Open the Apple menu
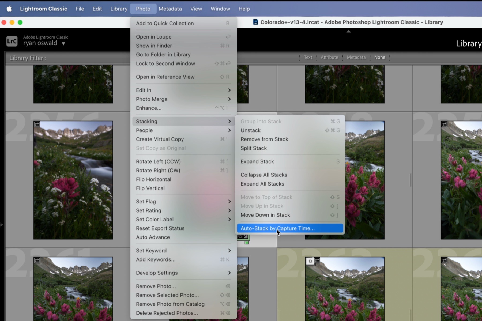 pos(9,9)
